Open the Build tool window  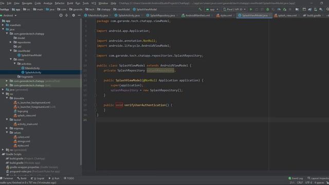(x=22, y=178)
